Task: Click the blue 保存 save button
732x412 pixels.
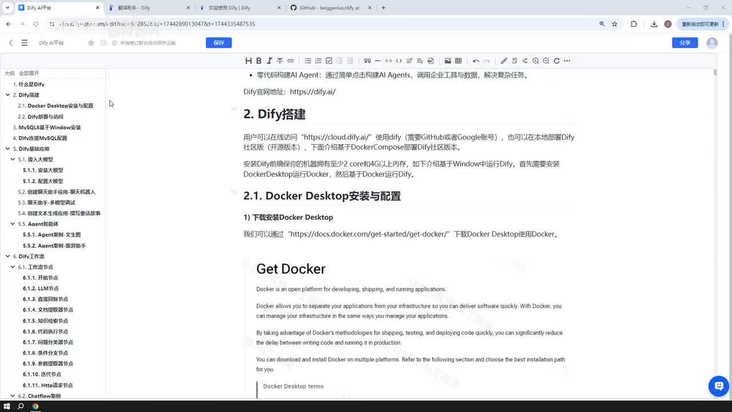Action: (219, 43)
